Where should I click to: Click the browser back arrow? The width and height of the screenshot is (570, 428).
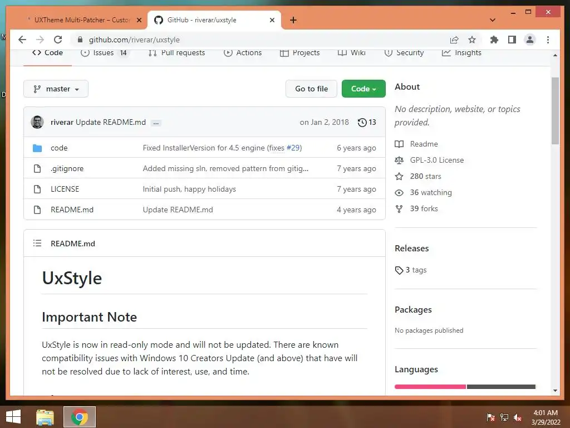[22, 40]
